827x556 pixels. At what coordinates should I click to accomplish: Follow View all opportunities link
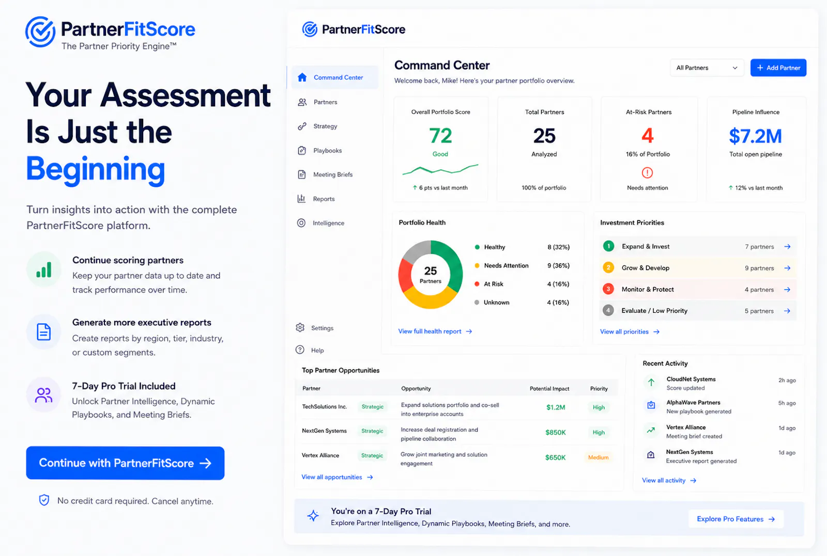(x=337, y=477)
